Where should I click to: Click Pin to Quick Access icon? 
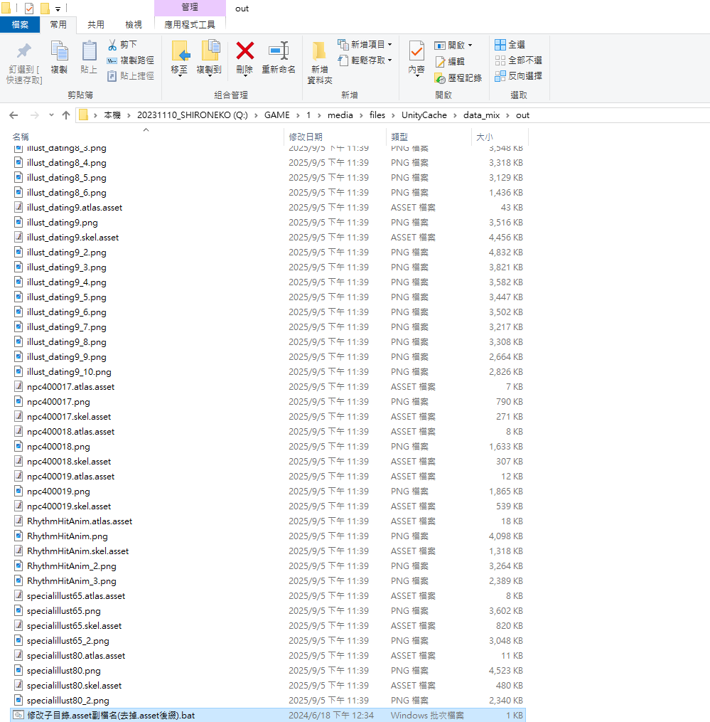[24, 51]
